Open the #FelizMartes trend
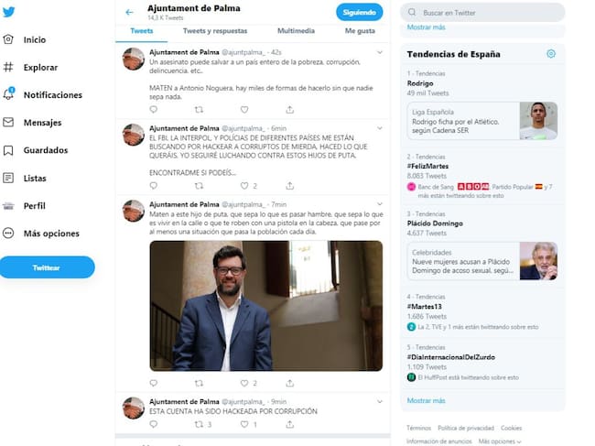This screenshot has height=446, width=595. point(428,165)
